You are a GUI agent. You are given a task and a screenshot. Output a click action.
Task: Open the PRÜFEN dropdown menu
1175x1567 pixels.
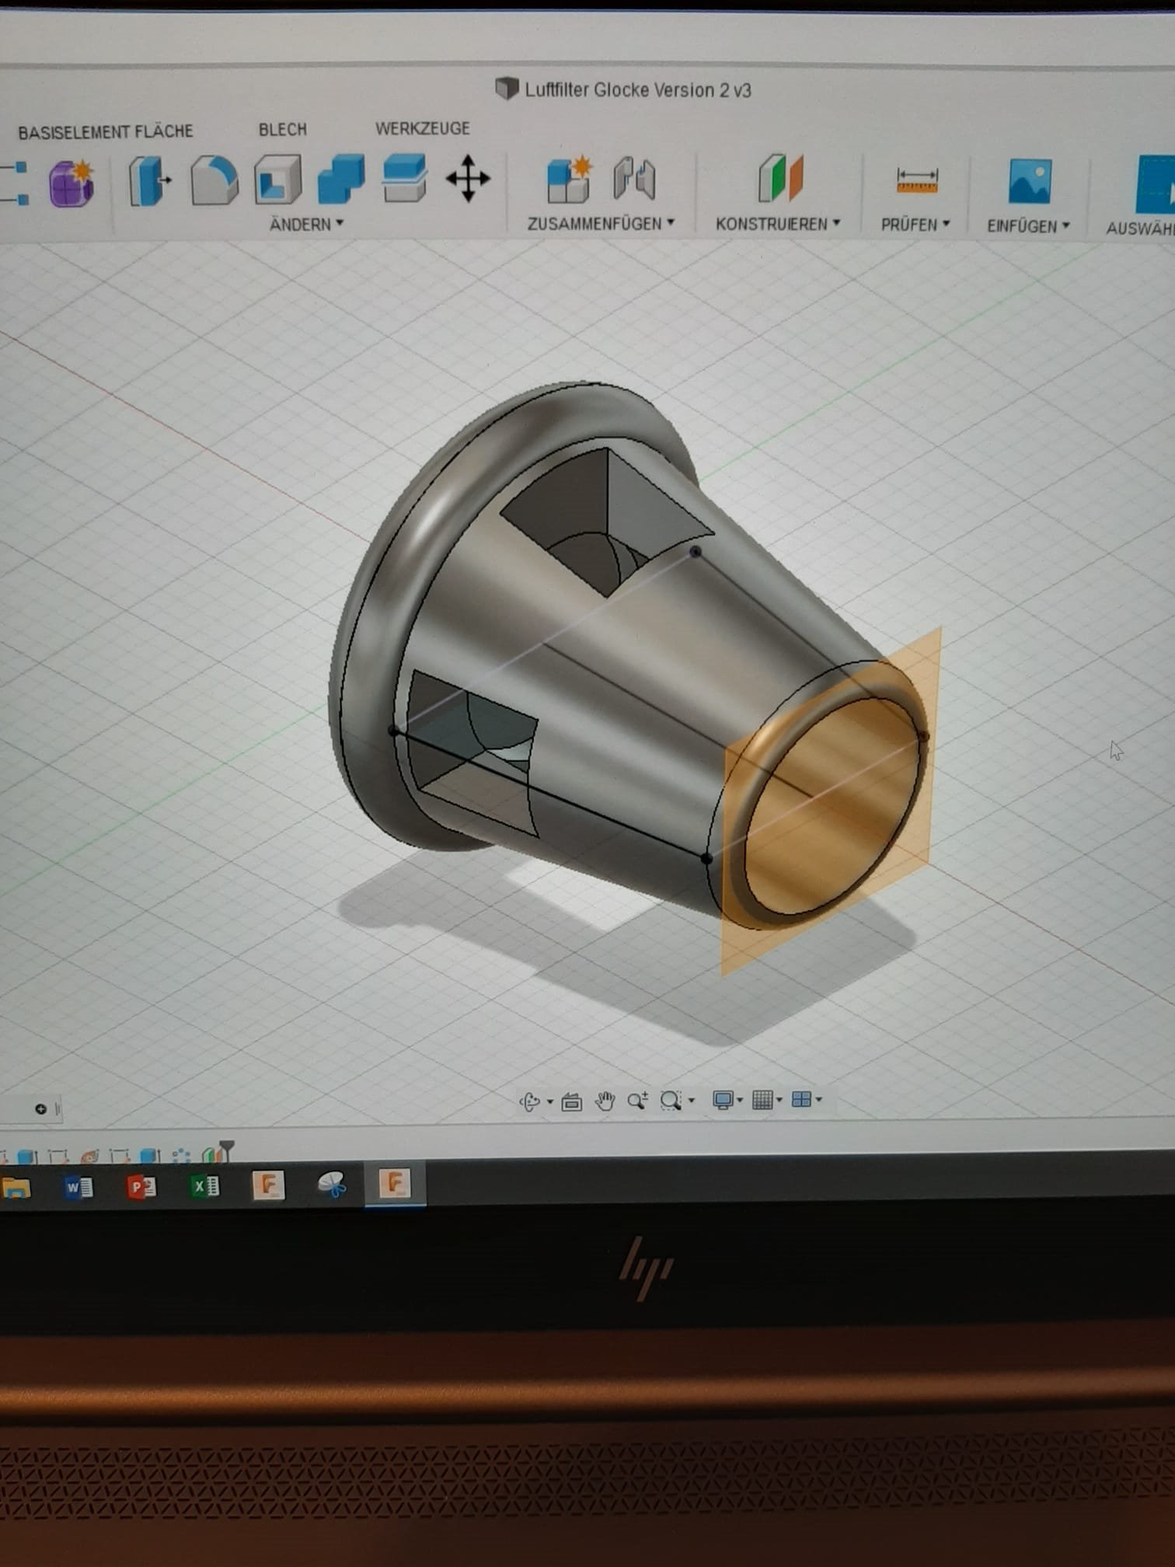coord(915,225)
